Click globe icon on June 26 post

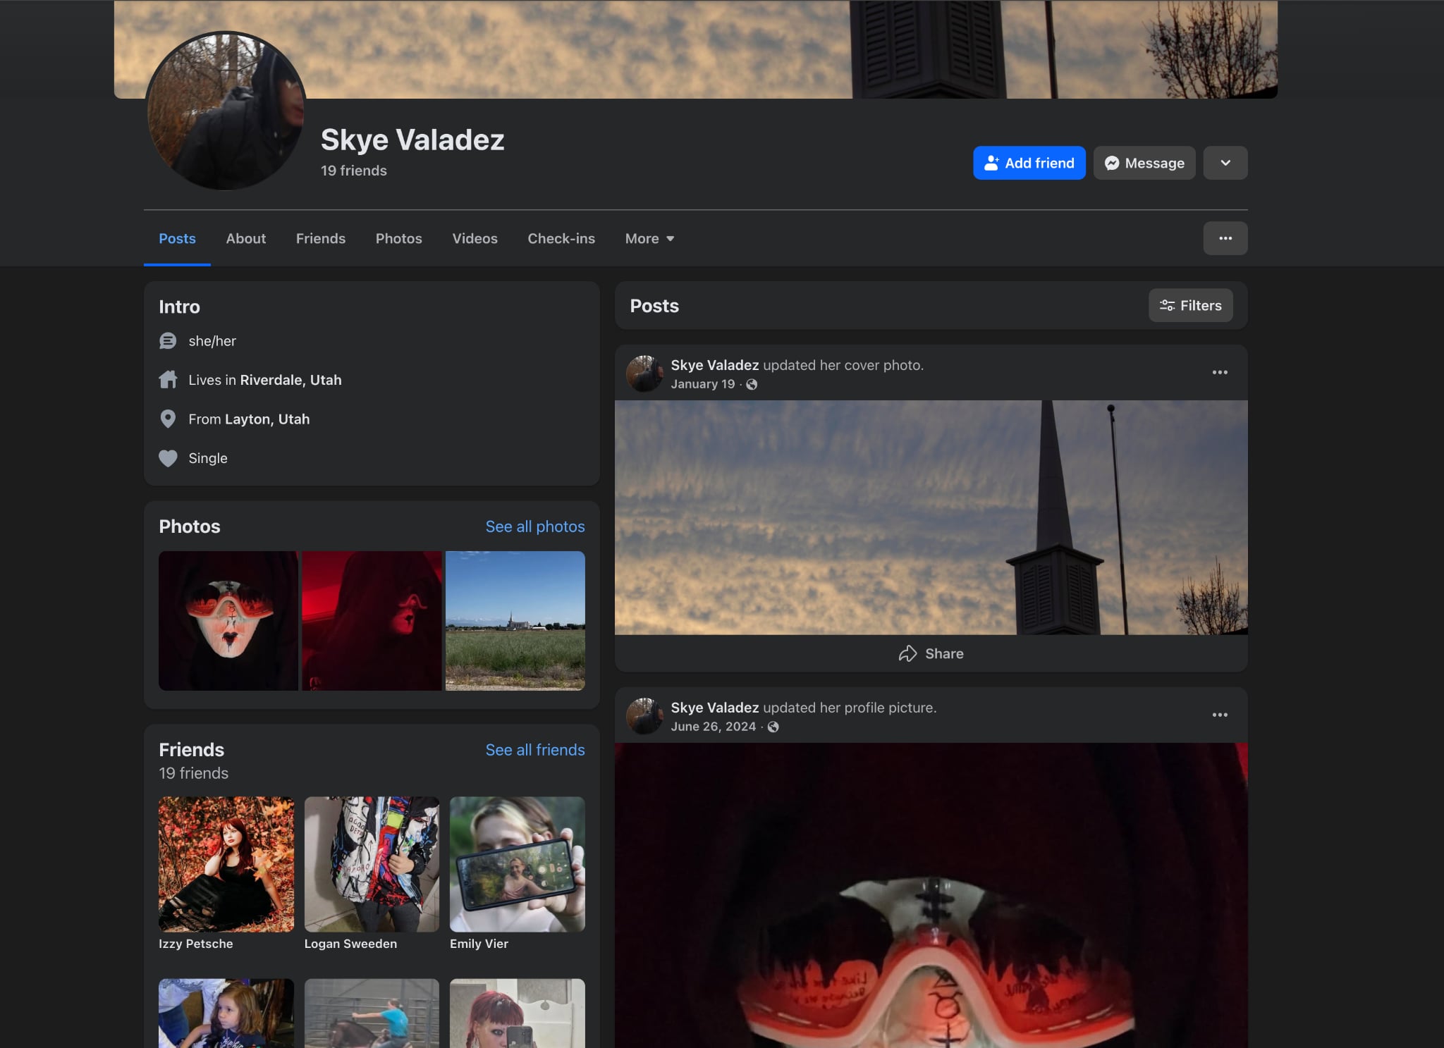773,727
